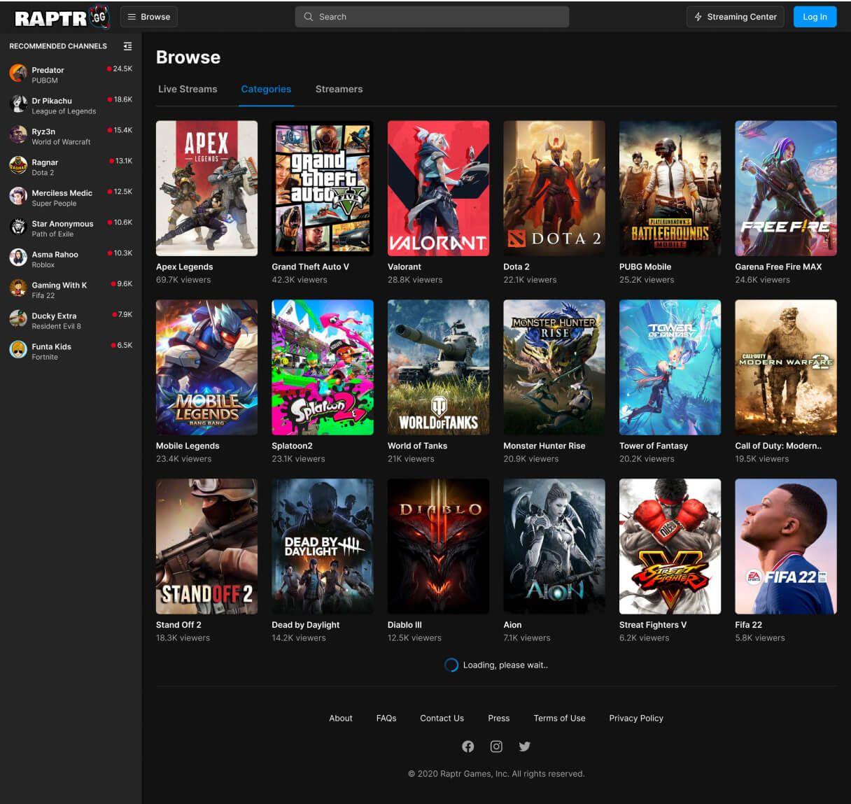Viewport: 851px width, 804px height.
Task: Open the Grand Theft Auto V cover
Action: [323, 188]
